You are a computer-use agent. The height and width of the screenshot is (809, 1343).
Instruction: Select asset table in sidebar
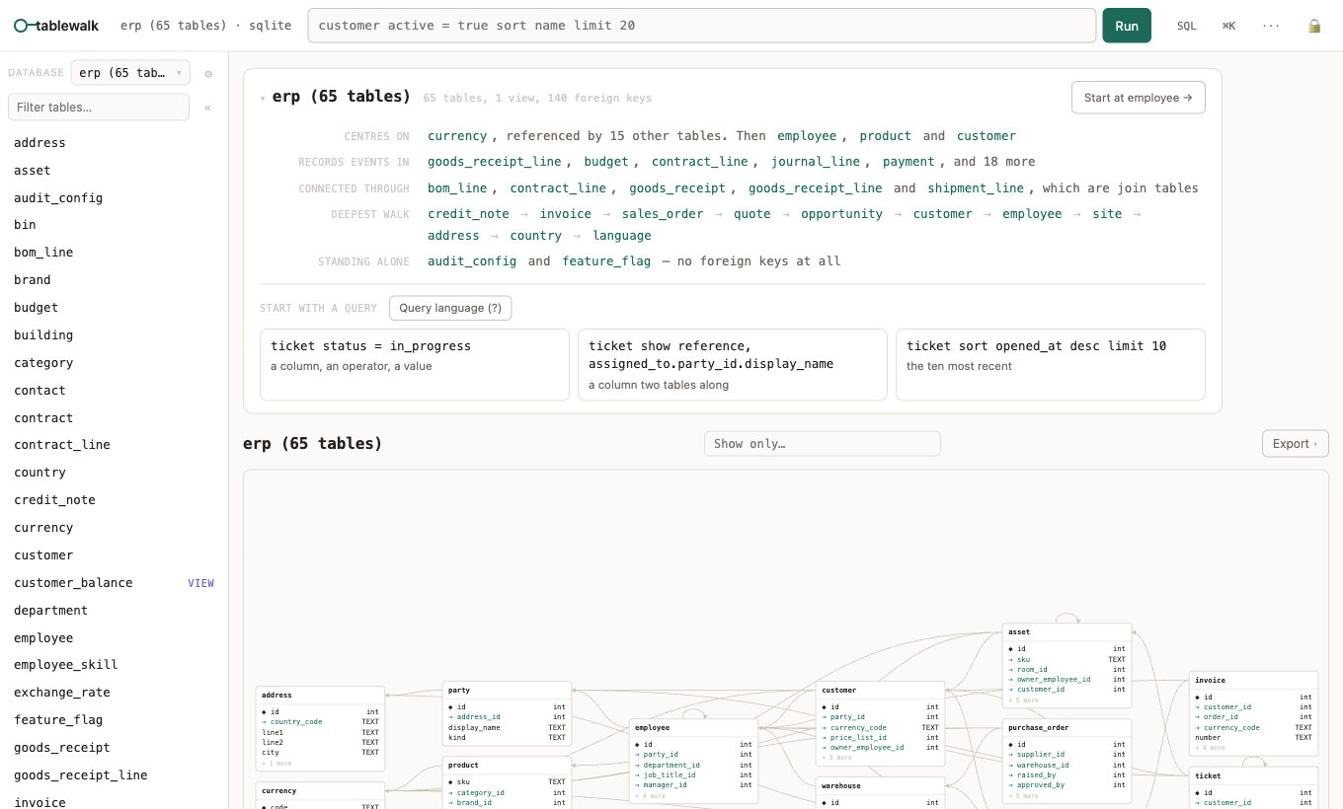pyautogui.click(x=114, y=171)
